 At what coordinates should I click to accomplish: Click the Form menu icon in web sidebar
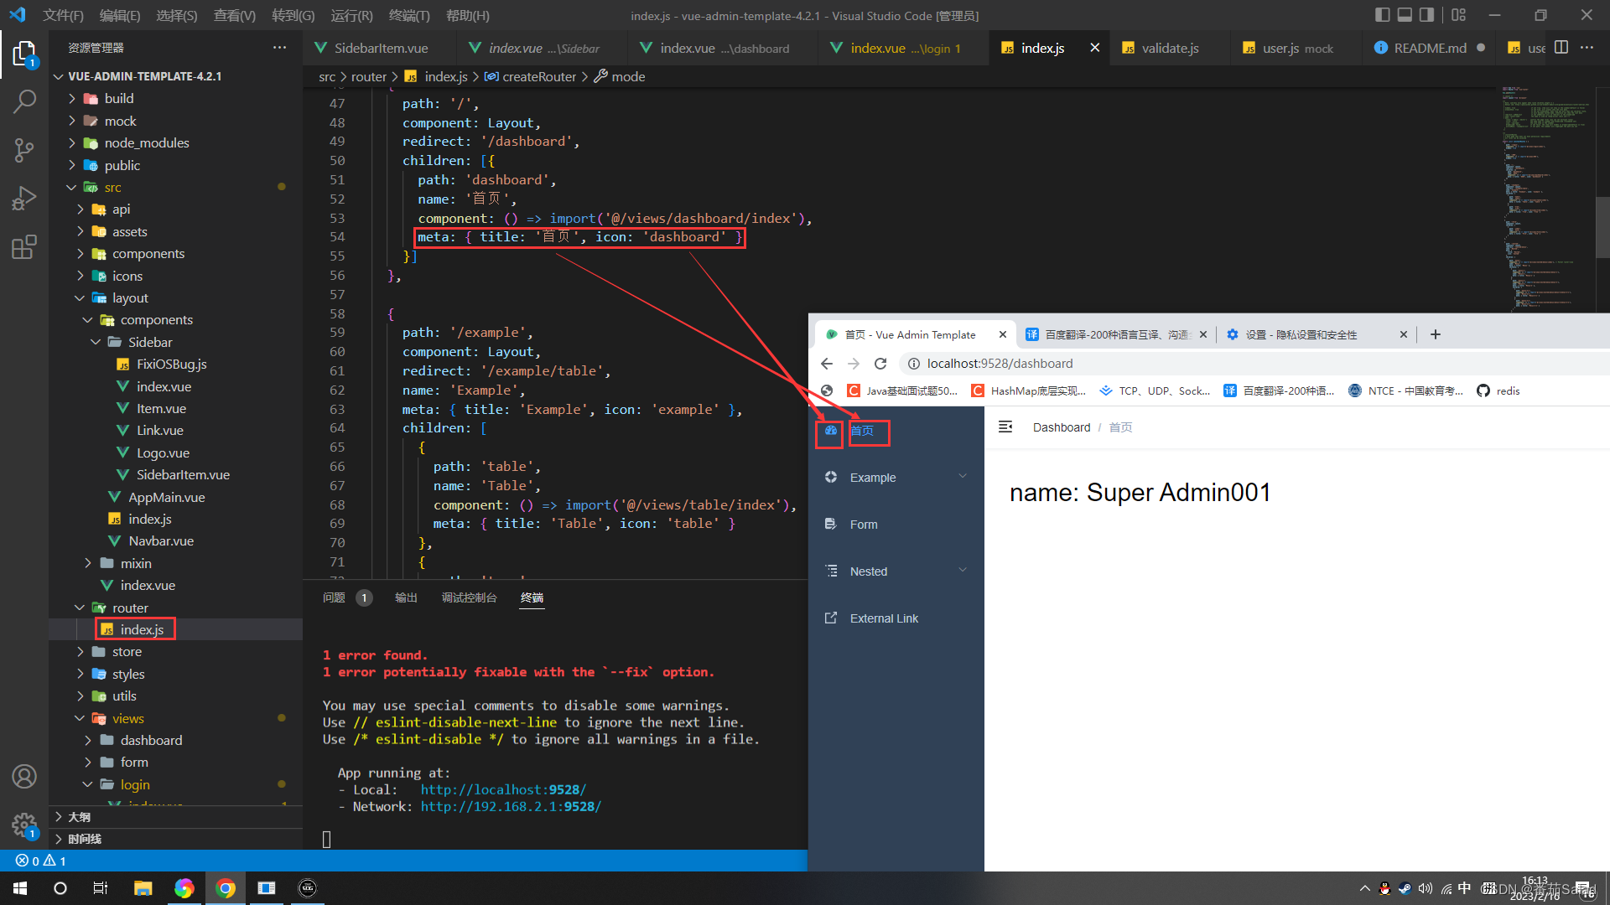(x=831, y=524)
